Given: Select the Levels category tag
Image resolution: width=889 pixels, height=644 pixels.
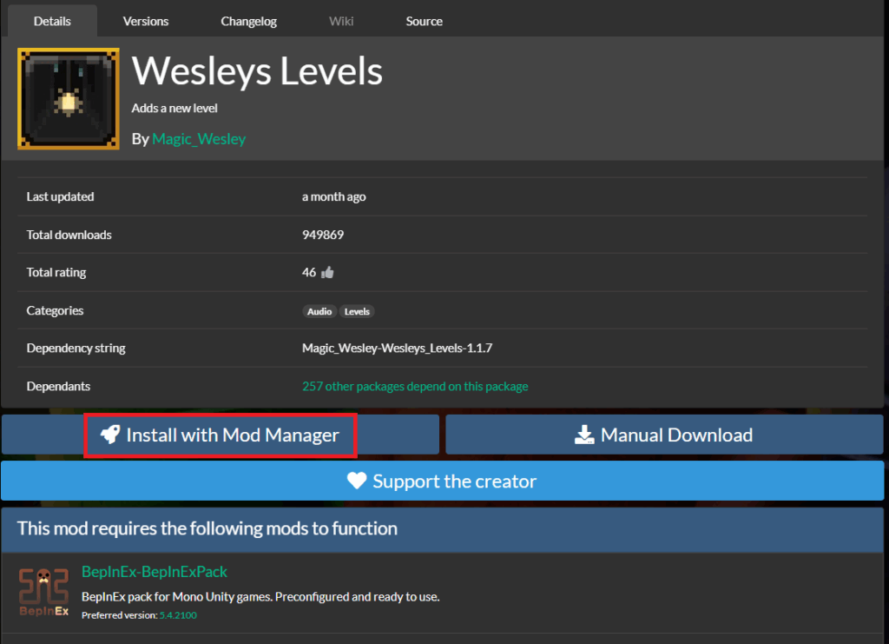Looking at the screenshot, I should pyautogui.click(x=357, y=311).
